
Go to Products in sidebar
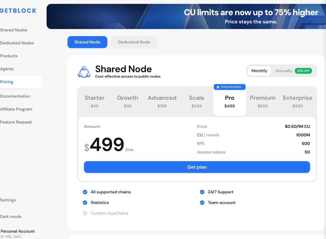coord(9,56)
